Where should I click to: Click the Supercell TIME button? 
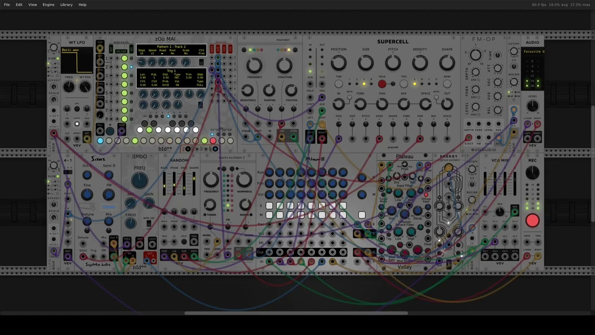coord(339,84)
